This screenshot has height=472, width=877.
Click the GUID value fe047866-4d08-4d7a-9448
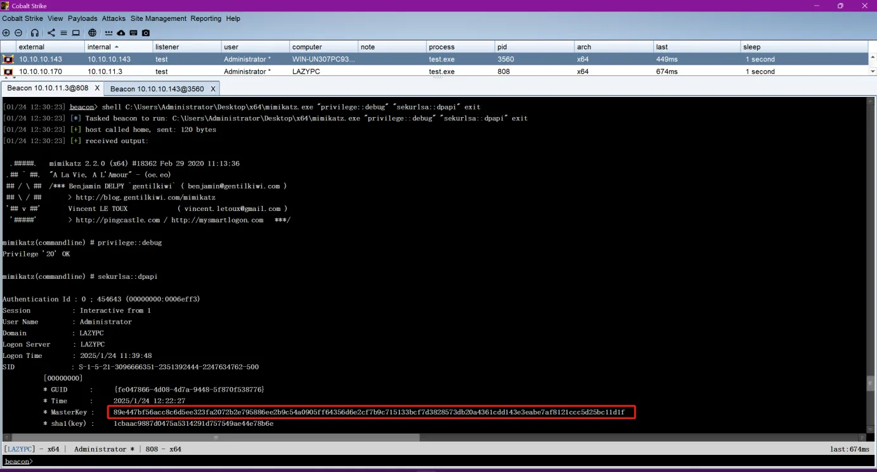(189, 390)
